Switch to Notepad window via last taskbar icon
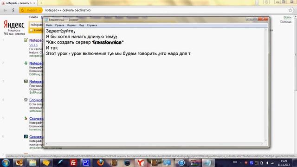Screen dimensions: 297x167 point(208,163)
